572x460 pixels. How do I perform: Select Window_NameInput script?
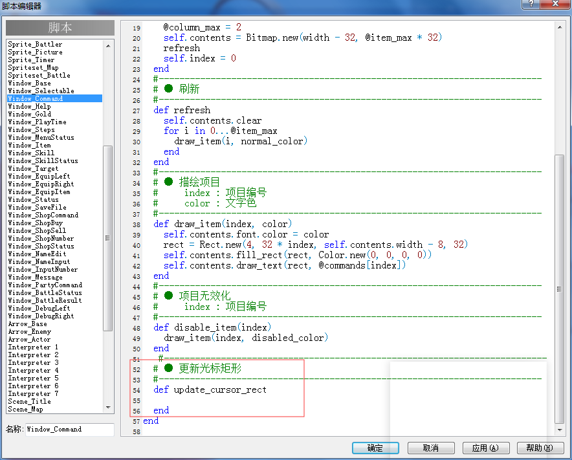(39, 261)
